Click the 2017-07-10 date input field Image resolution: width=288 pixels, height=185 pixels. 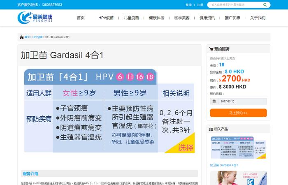tap(242, 101)
